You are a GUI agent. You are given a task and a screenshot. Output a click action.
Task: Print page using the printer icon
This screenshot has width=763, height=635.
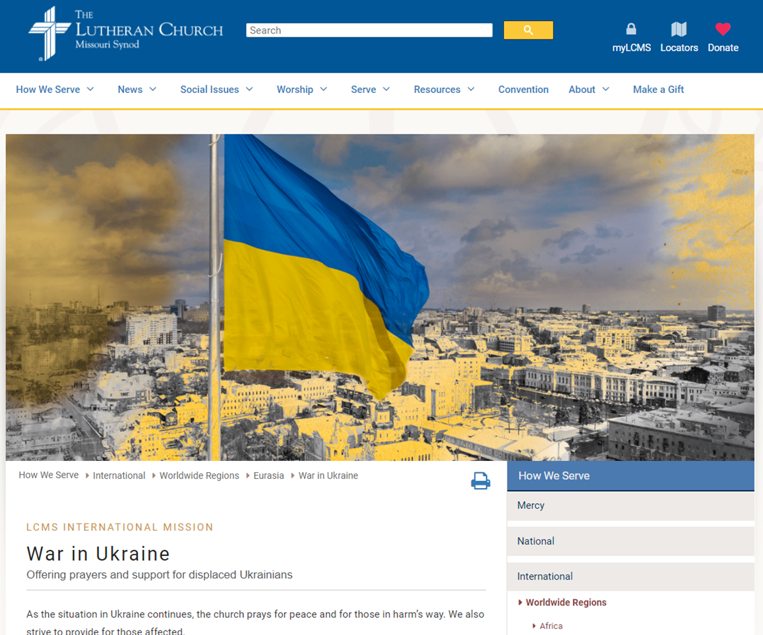[480, 481]
